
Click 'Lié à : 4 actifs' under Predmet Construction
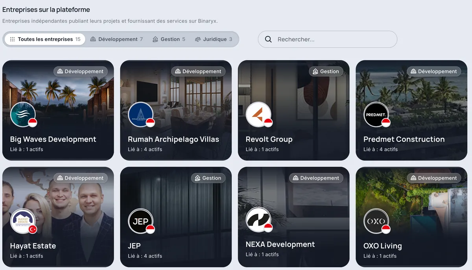(x=380, y=150)
